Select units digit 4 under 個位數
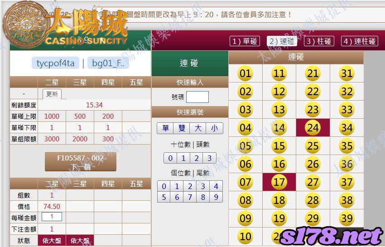The width and height of the screenshot is (385, 247). (x=216, y=186)
